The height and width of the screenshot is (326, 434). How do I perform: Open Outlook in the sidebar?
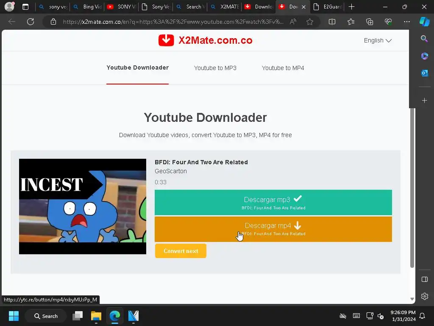coord(424,73)
